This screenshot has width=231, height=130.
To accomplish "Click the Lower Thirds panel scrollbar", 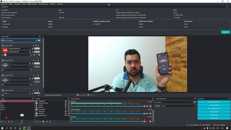I will pos(43,62).
